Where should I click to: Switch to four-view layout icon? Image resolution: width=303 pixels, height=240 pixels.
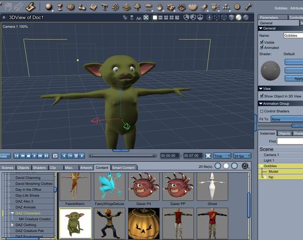171,18
